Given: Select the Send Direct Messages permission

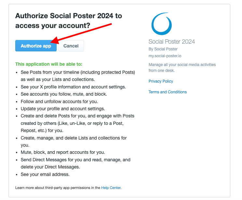Looking at the screenshot, I should (75, 163).
